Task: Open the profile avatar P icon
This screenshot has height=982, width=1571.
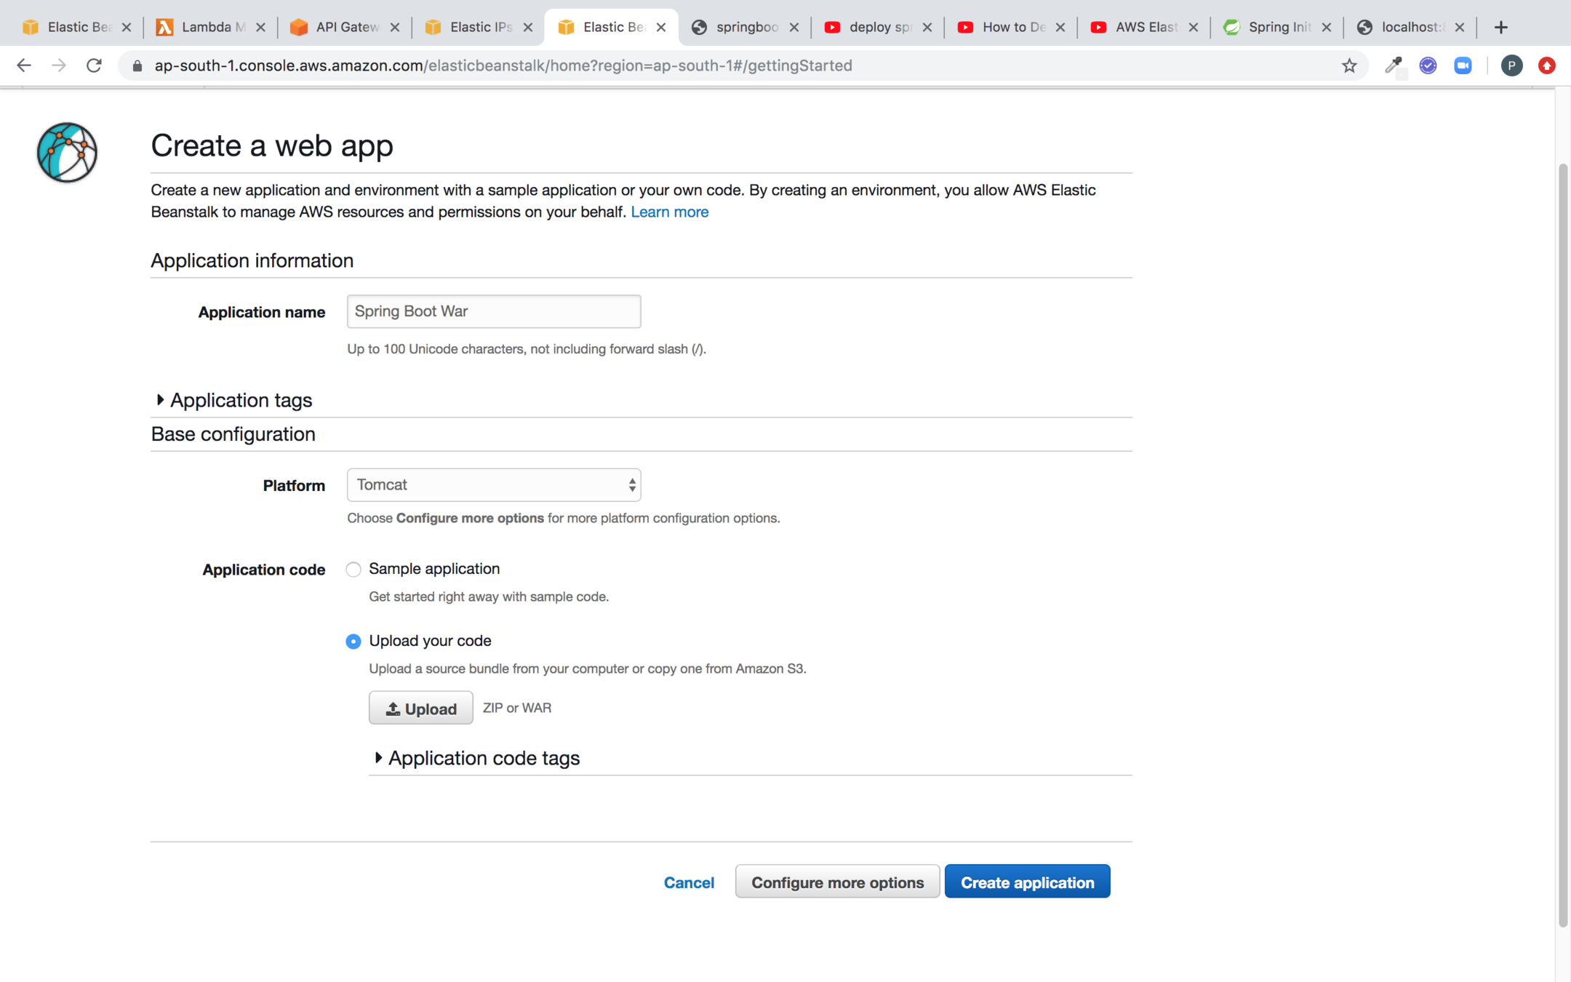Action: 1511,65
